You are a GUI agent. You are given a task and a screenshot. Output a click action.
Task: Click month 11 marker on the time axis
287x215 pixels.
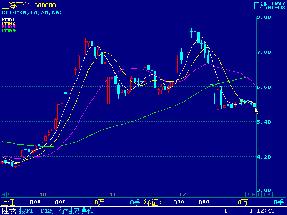[x=113, y=195]
